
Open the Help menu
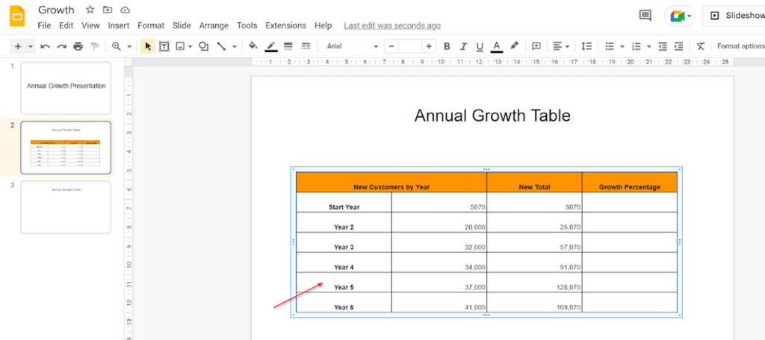pyautogui.click(x=323, y=26)
